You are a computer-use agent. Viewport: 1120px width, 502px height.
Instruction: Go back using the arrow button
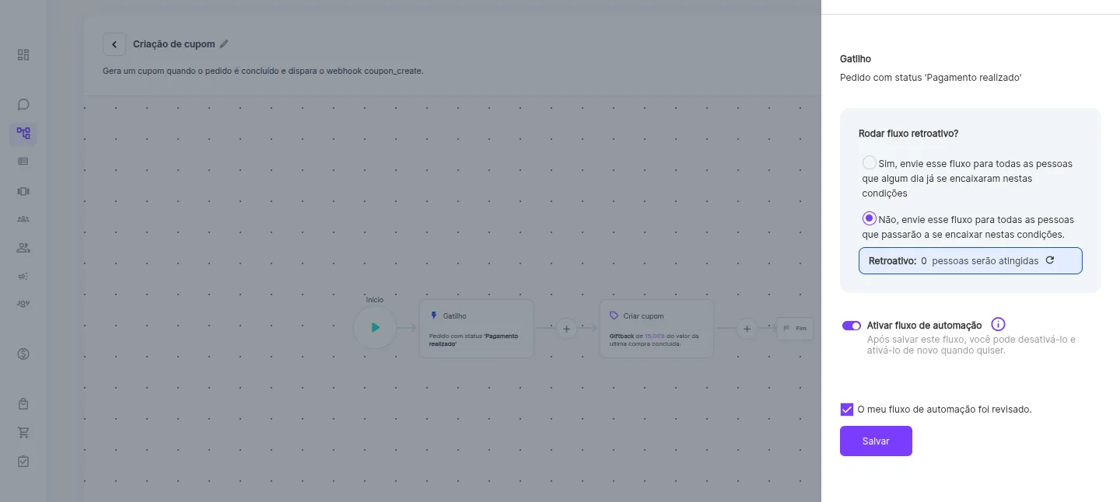(114, 44)
